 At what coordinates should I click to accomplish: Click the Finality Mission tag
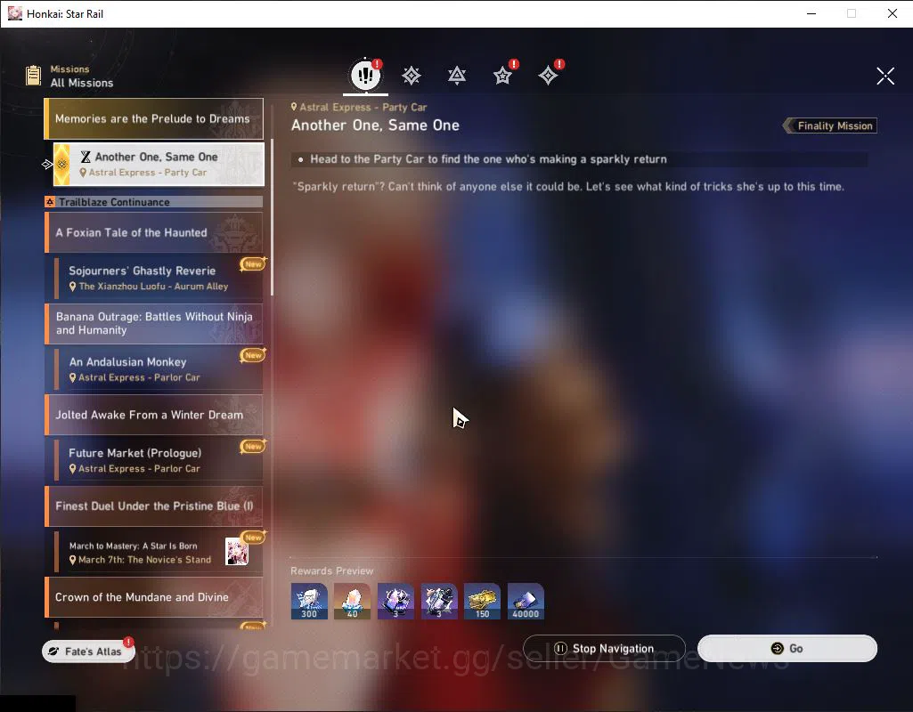830,125
